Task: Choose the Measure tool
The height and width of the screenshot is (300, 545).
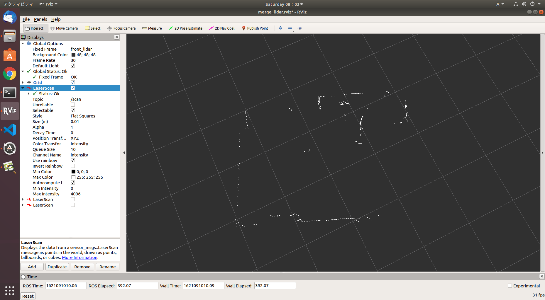Action: pos(152,28)
